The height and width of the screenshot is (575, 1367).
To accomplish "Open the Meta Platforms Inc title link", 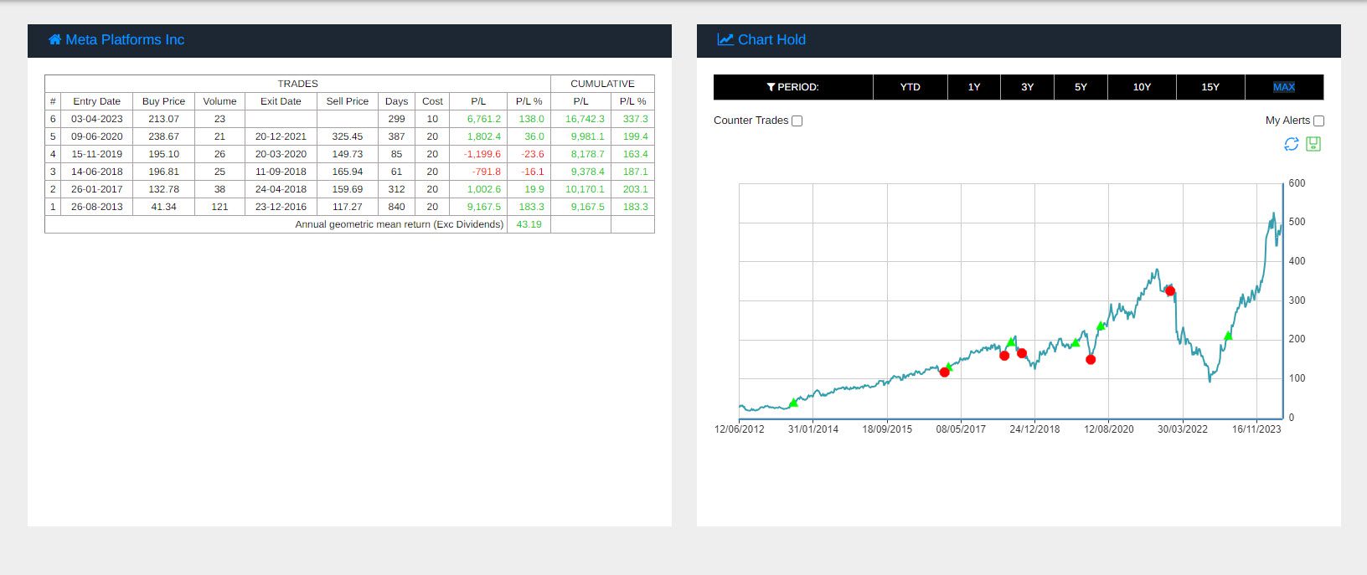I will [x=125, y=39].
